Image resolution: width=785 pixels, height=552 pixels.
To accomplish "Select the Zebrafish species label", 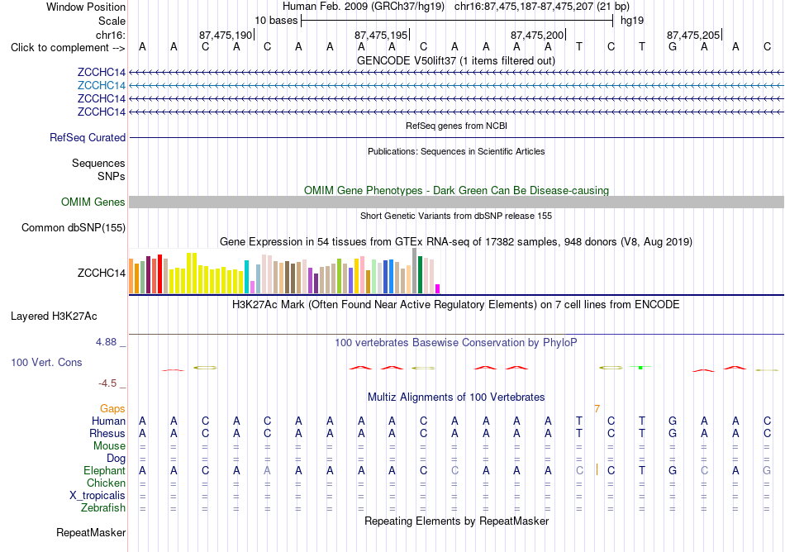I will (x=103, y=507).
